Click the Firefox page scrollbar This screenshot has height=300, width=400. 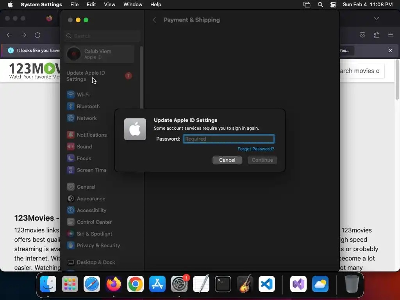tap(397, 80)
